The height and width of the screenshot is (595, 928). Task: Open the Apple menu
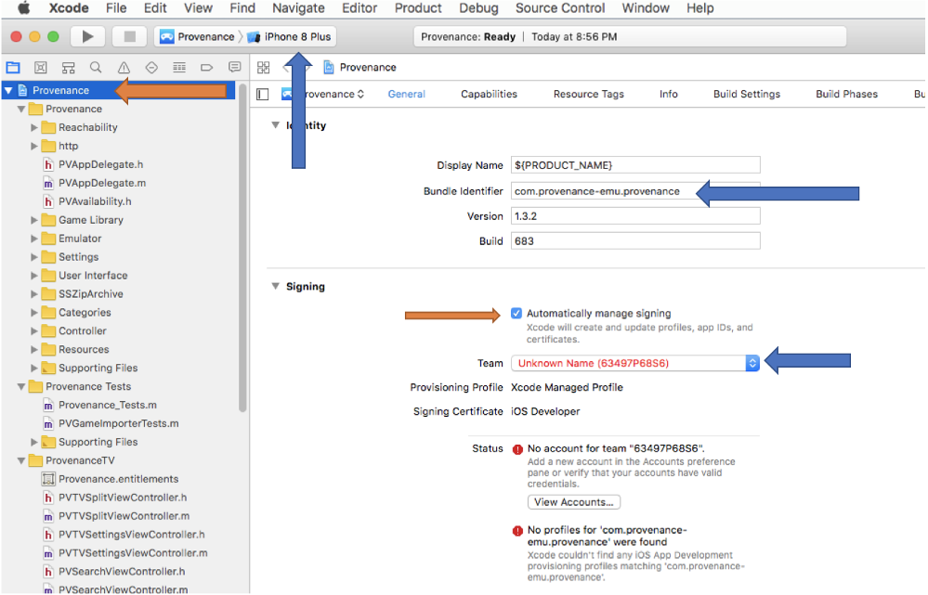[23, 8]
